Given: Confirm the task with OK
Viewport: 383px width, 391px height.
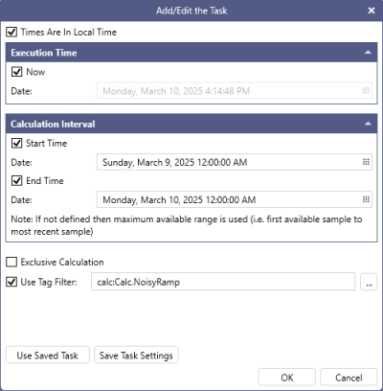Looking at the screenshot, I should click(x=287, y=378).
